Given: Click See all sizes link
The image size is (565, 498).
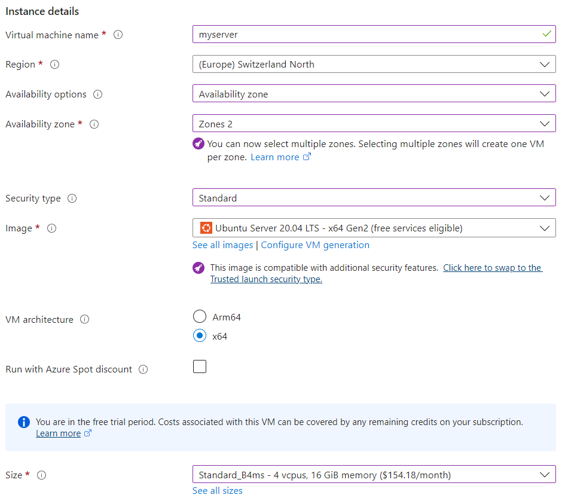Looking at the screenshot, I should pyautogui.click(x=217, y=491).
